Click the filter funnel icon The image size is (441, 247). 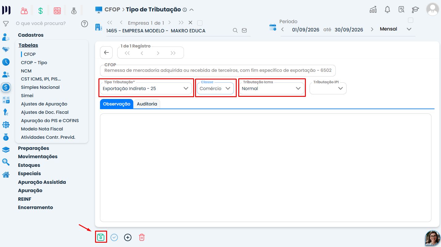coord(6,23)
